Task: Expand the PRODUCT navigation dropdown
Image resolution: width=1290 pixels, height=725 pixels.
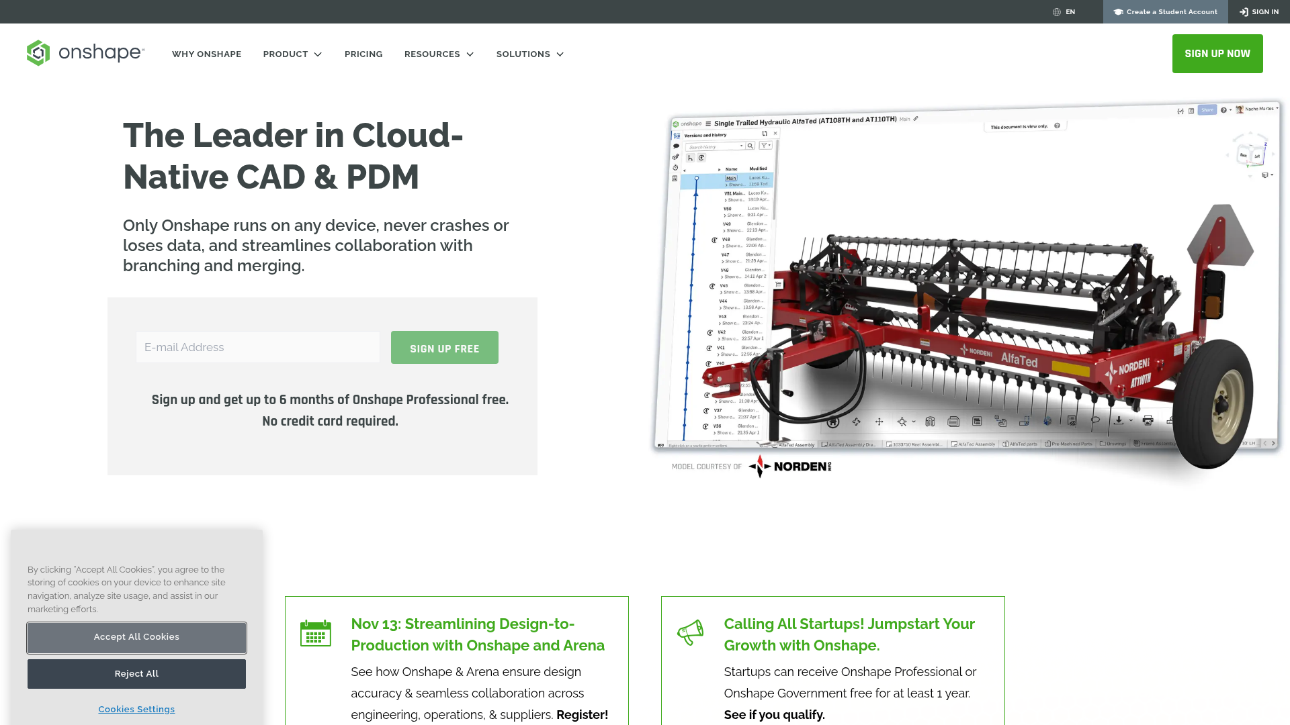Action: coord(292,54)
